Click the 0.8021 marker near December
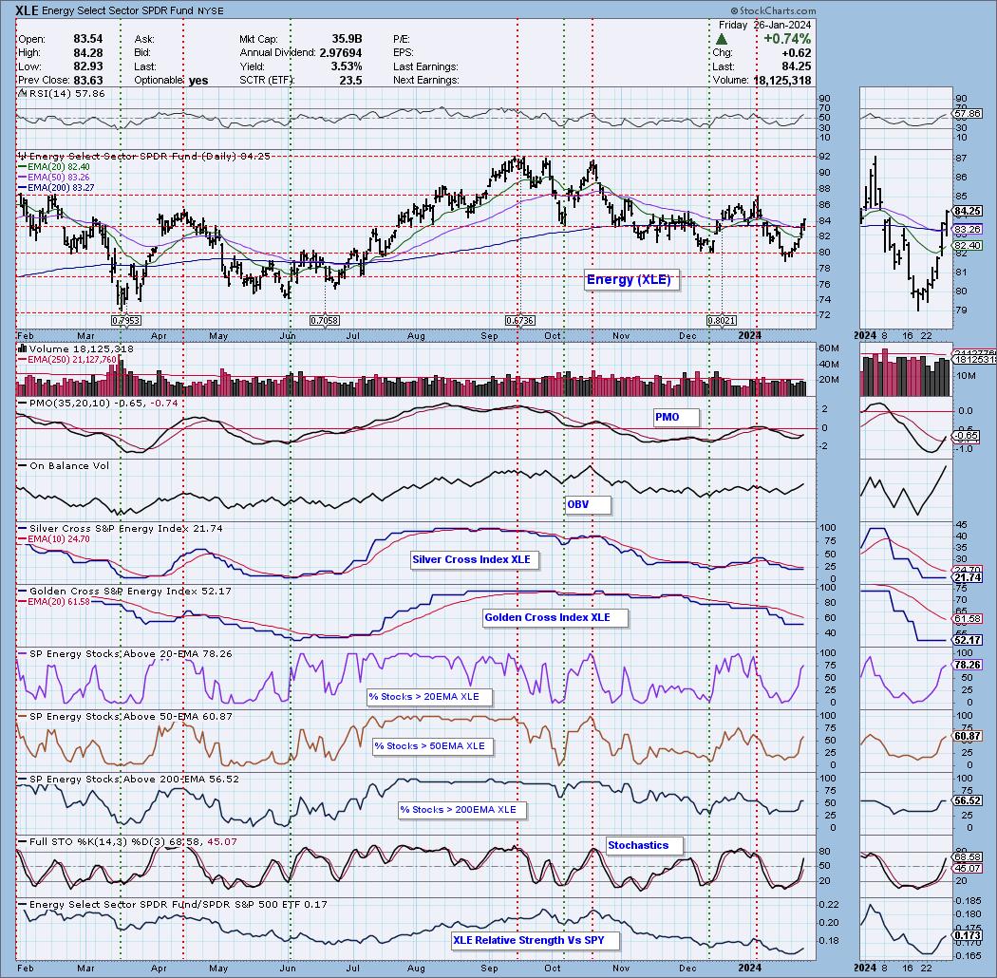 click(x=722, y=321)
